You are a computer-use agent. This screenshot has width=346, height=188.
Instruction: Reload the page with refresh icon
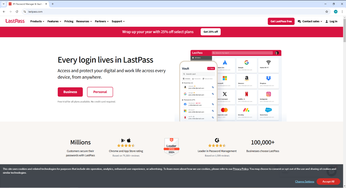(17, 12)
